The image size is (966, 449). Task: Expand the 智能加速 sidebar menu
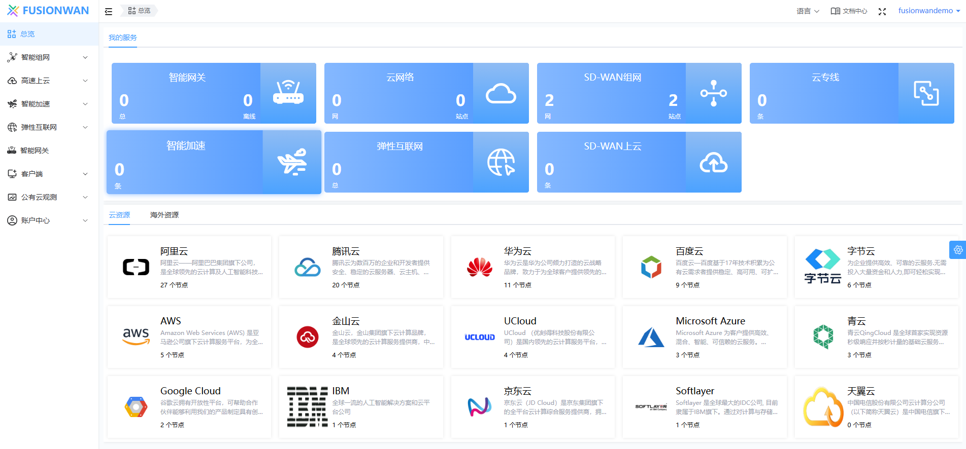click(49, 104)
